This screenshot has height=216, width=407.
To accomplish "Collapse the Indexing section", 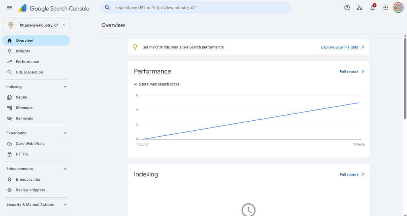I will pyautogui.click(x=65, y=87).
